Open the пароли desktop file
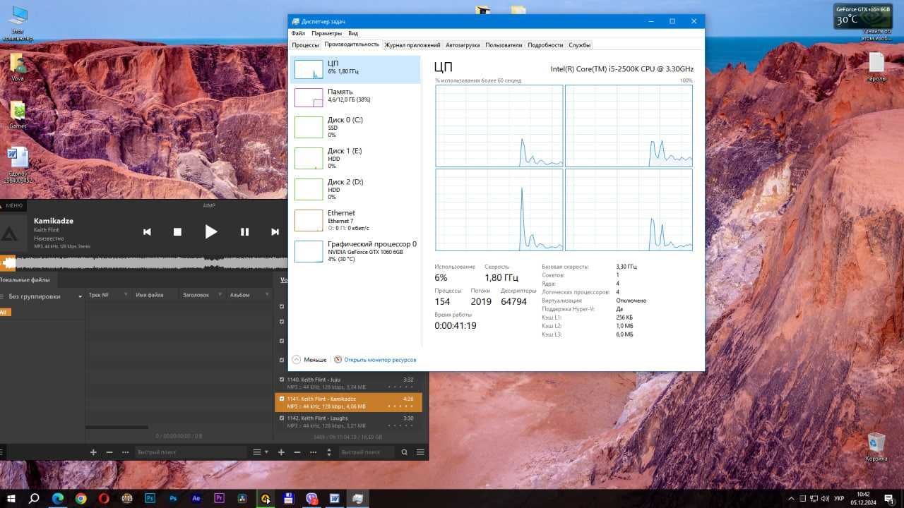Image resolution: width=904 pixels, height=508 pixels. 876,67
